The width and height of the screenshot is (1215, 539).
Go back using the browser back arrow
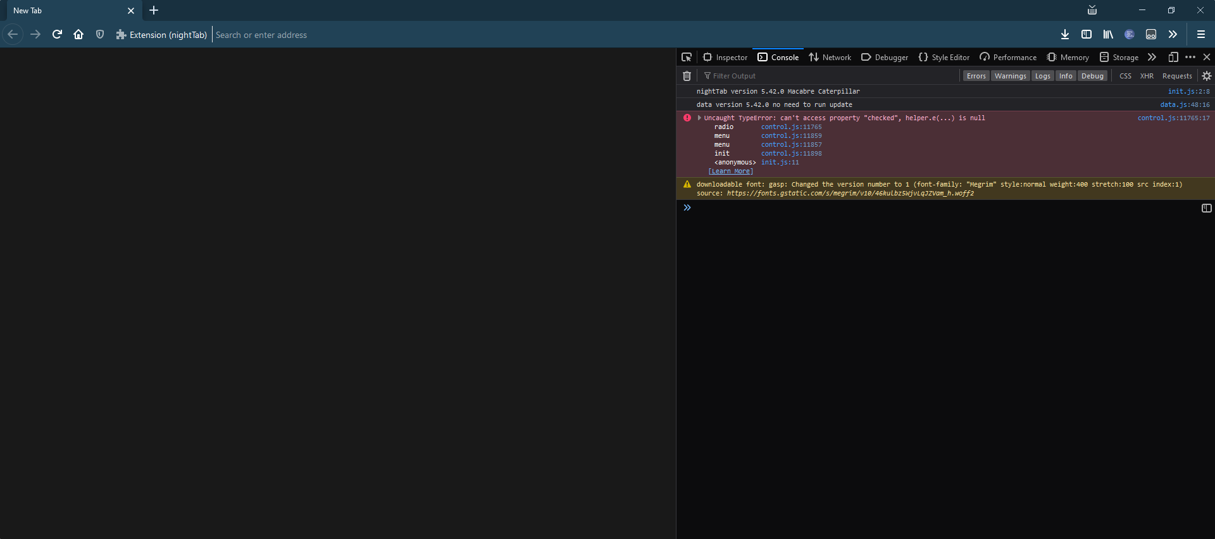(x=13, y=34)
